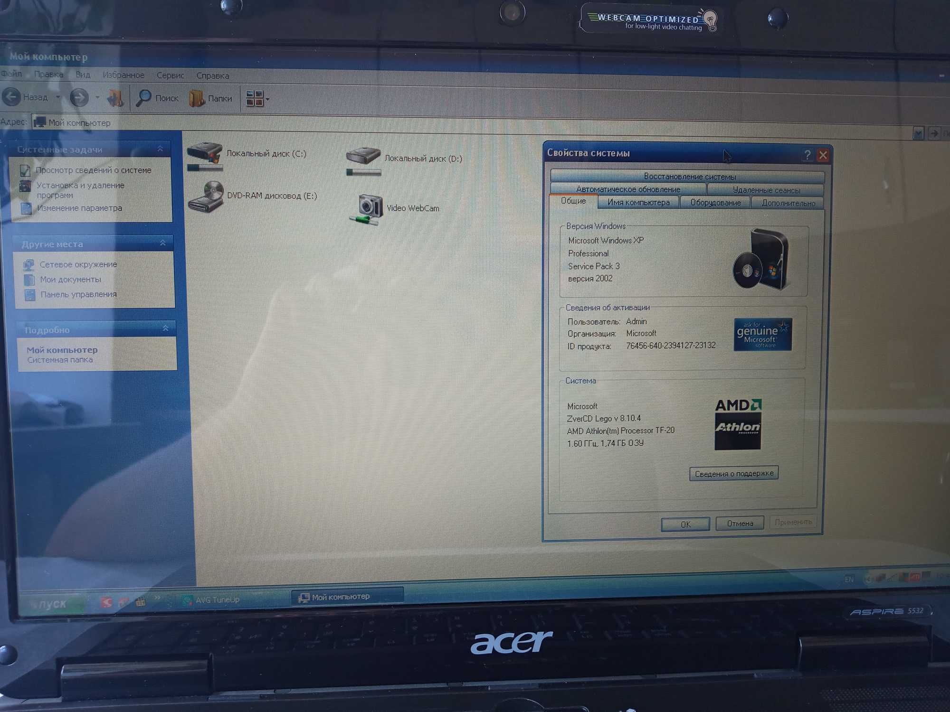Click the Back (Назад) arrow icon
This screenshot has width=950, height=712.
(x=12, y=97)
